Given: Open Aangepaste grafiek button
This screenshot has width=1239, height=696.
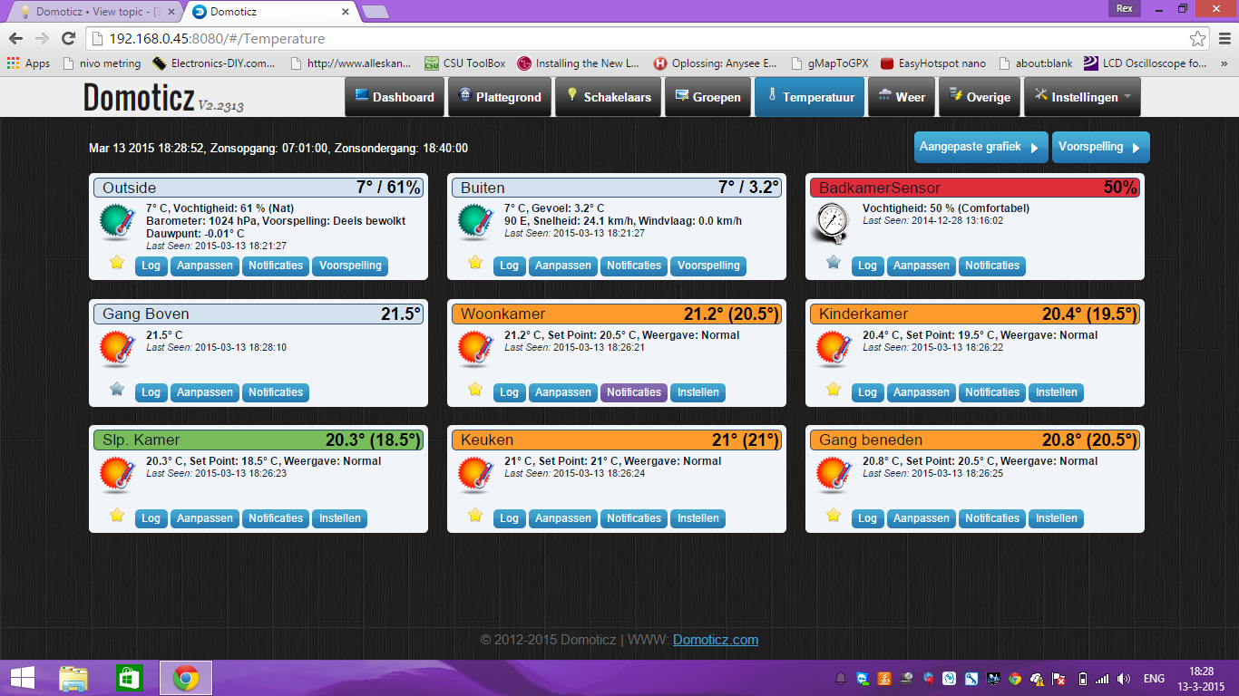Looking at the screenshot, I should (x=980, y=147).
